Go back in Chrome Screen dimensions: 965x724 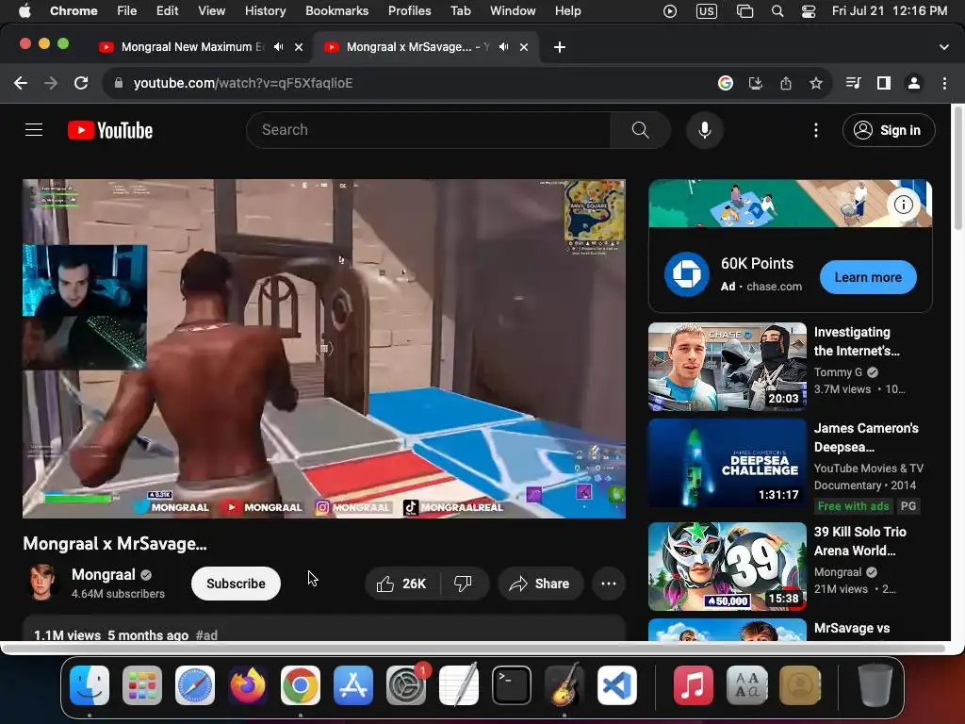pyautogui.click(x=21, y=83)
